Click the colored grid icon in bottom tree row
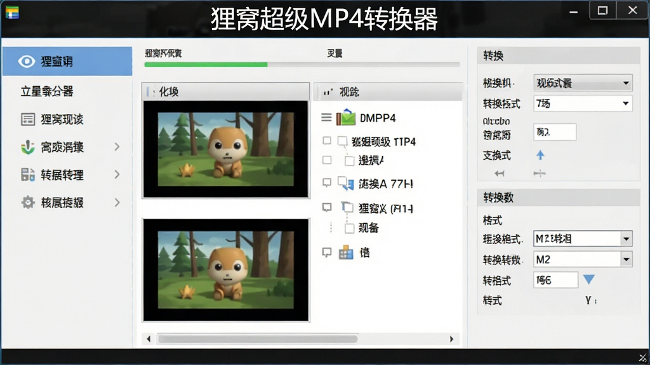 click(x=346, y=252)
